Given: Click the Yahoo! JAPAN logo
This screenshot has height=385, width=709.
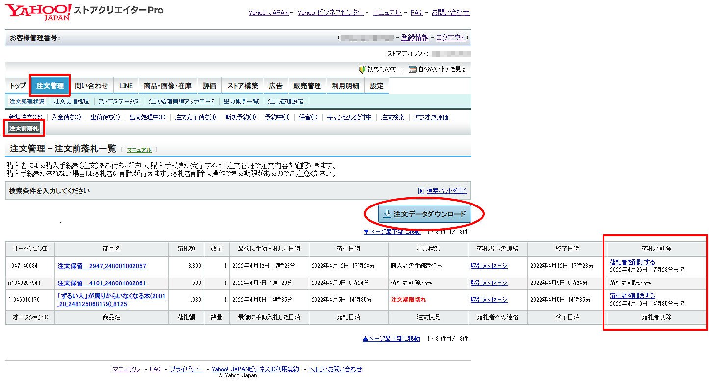Looking at the screenshot, I should click(38, 12).
